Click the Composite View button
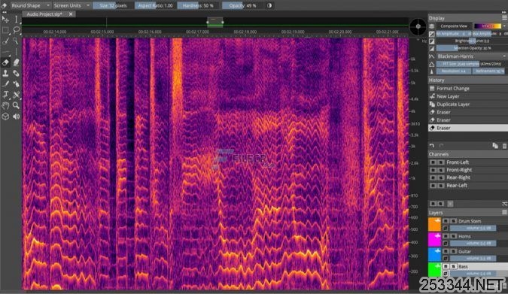Image resolution: width=508 pixels, height=294 pixels. 454,26
